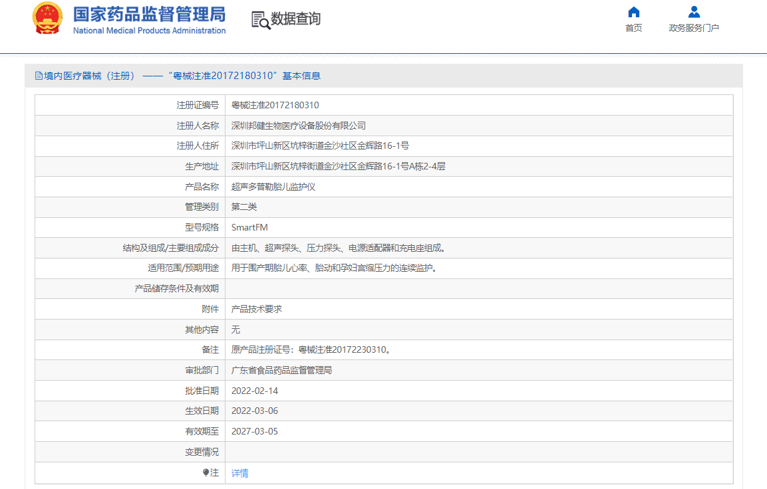The image size is (767, 489).
Task: Select the 用于围产期胎儿心率 intended use text
Action: point(335,268)
